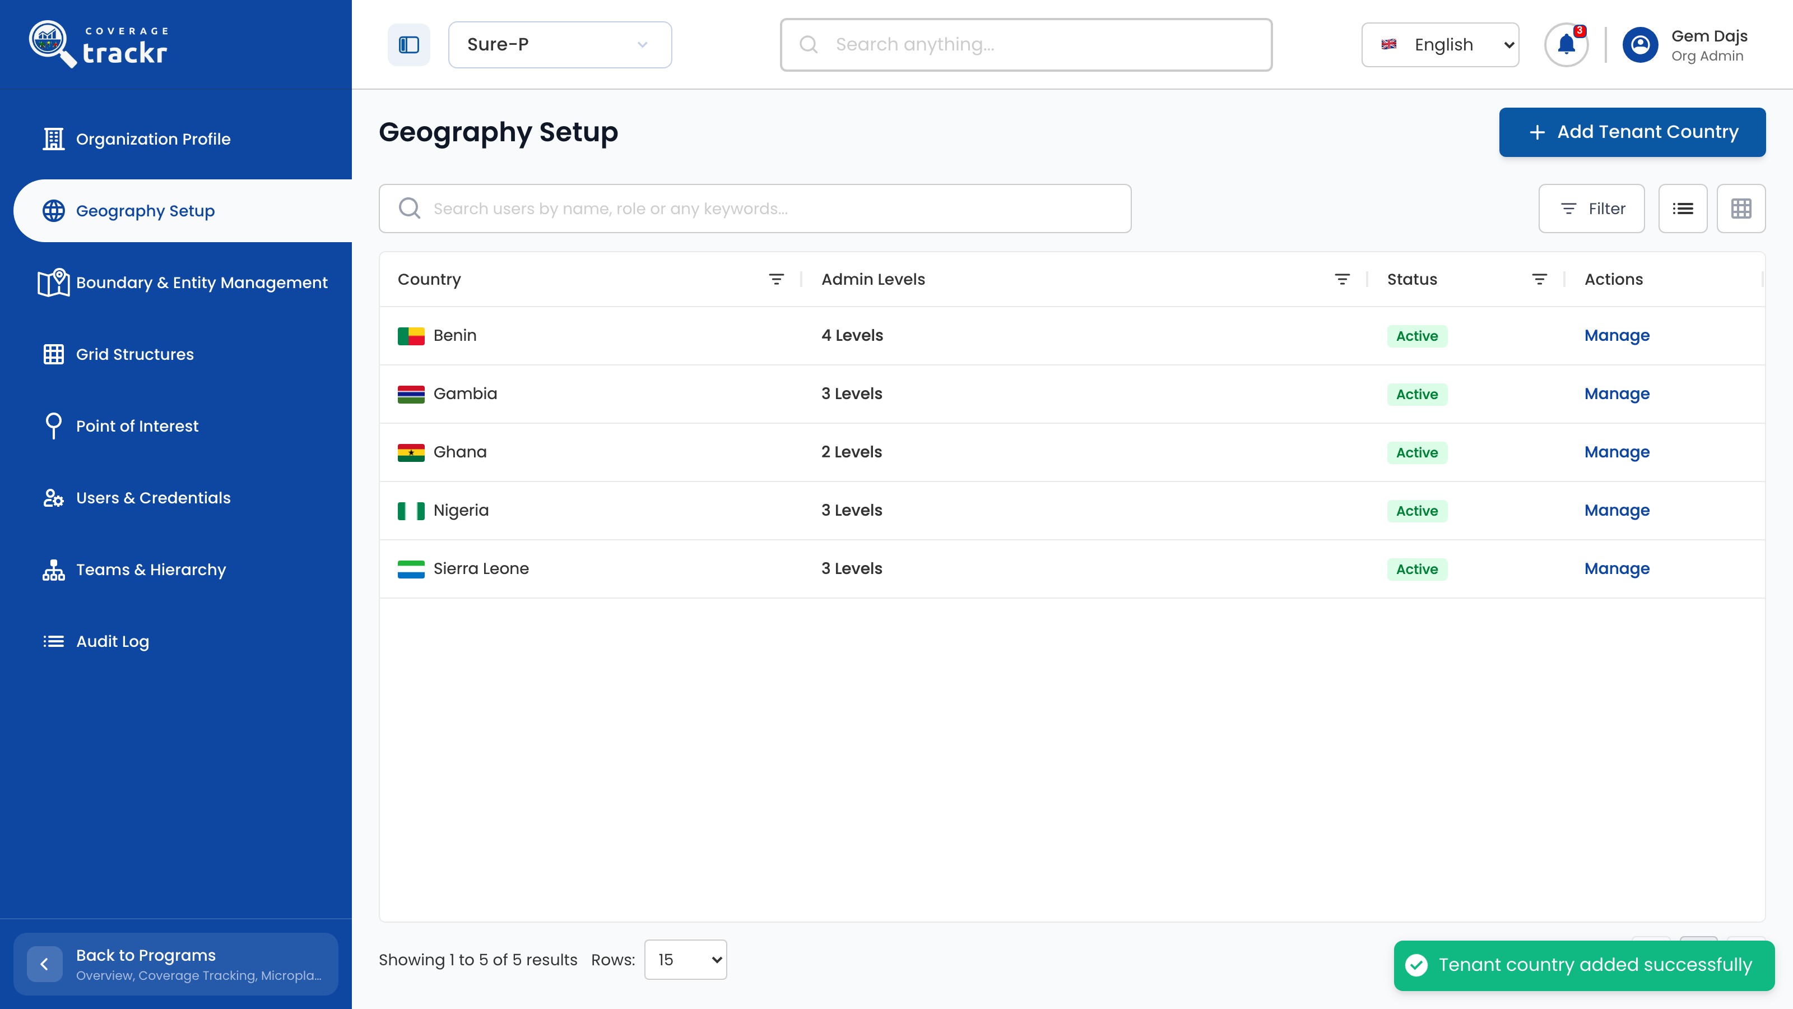This screenshot has height=1009, width=1793.
Task: Click Benin's 4 Levels cell
Action: tap(852, 336)
